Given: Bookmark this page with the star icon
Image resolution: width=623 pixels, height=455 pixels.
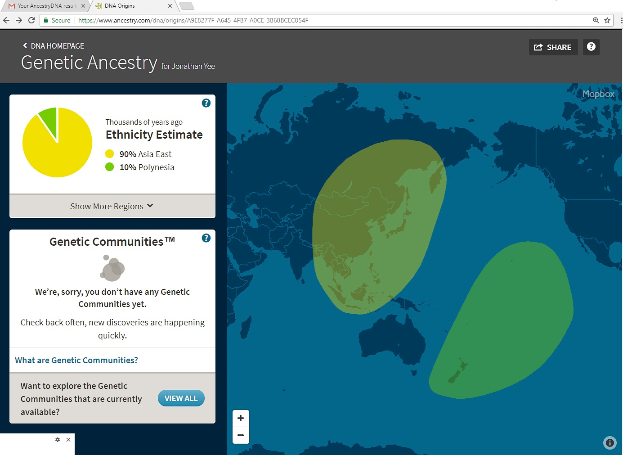Looking at the screenshot, I should coord(607,20).
